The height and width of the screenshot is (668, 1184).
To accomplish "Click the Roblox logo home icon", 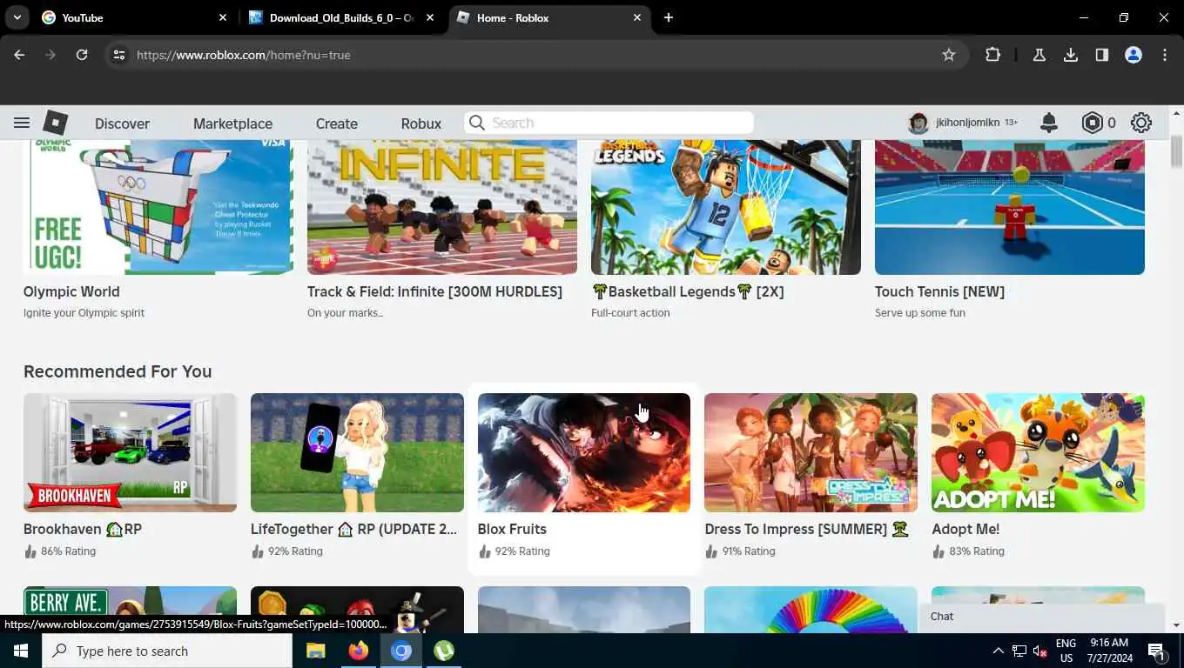I will pos(56,123).
